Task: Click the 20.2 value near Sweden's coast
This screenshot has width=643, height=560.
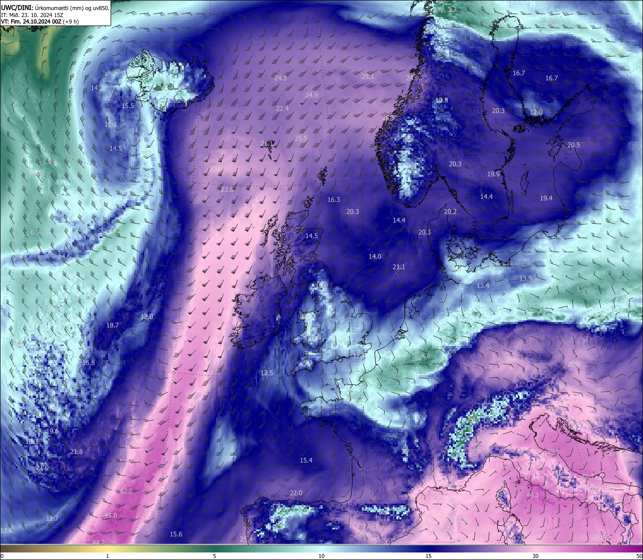Action: [x=450, y=212]
